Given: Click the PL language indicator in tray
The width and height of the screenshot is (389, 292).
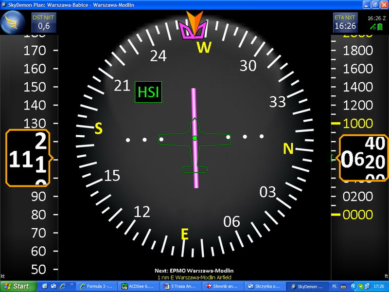Looking at the screenshot, I should (x=334, y=286).
